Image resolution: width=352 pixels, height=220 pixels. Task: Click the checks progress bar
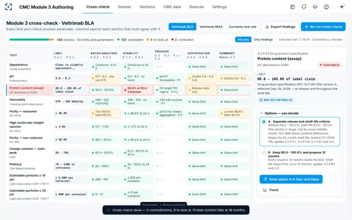[x=31, y=40]
